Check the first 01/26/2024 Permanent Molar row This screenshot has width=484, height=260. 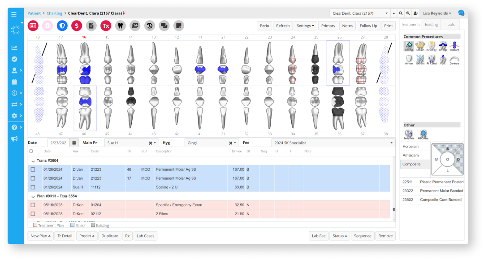(x=33, y=169)
